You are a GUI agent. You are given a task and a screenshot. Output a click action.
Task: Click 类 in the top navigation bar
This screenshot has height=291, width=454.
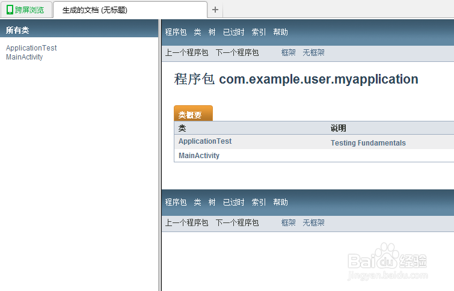pos(197,32)
